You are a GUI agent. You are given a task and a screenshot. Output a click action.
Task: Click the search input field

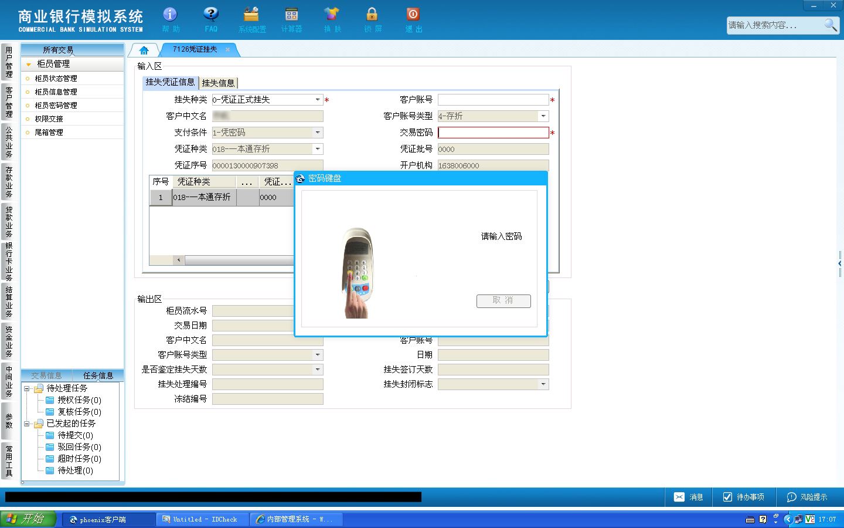[x=775, y=25]
